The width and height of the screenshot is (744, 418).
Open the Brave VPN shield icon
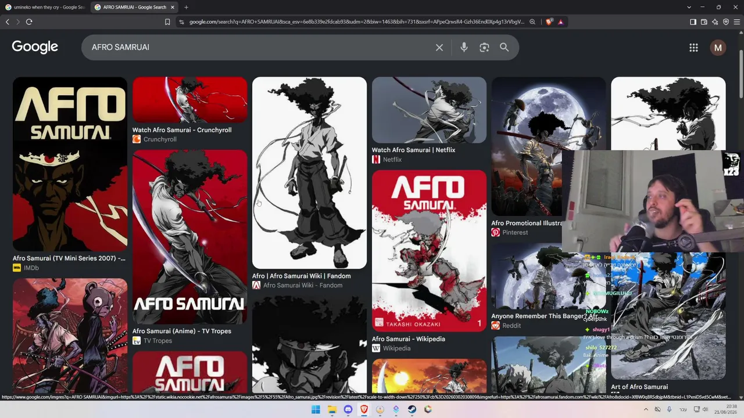(726, 22)
